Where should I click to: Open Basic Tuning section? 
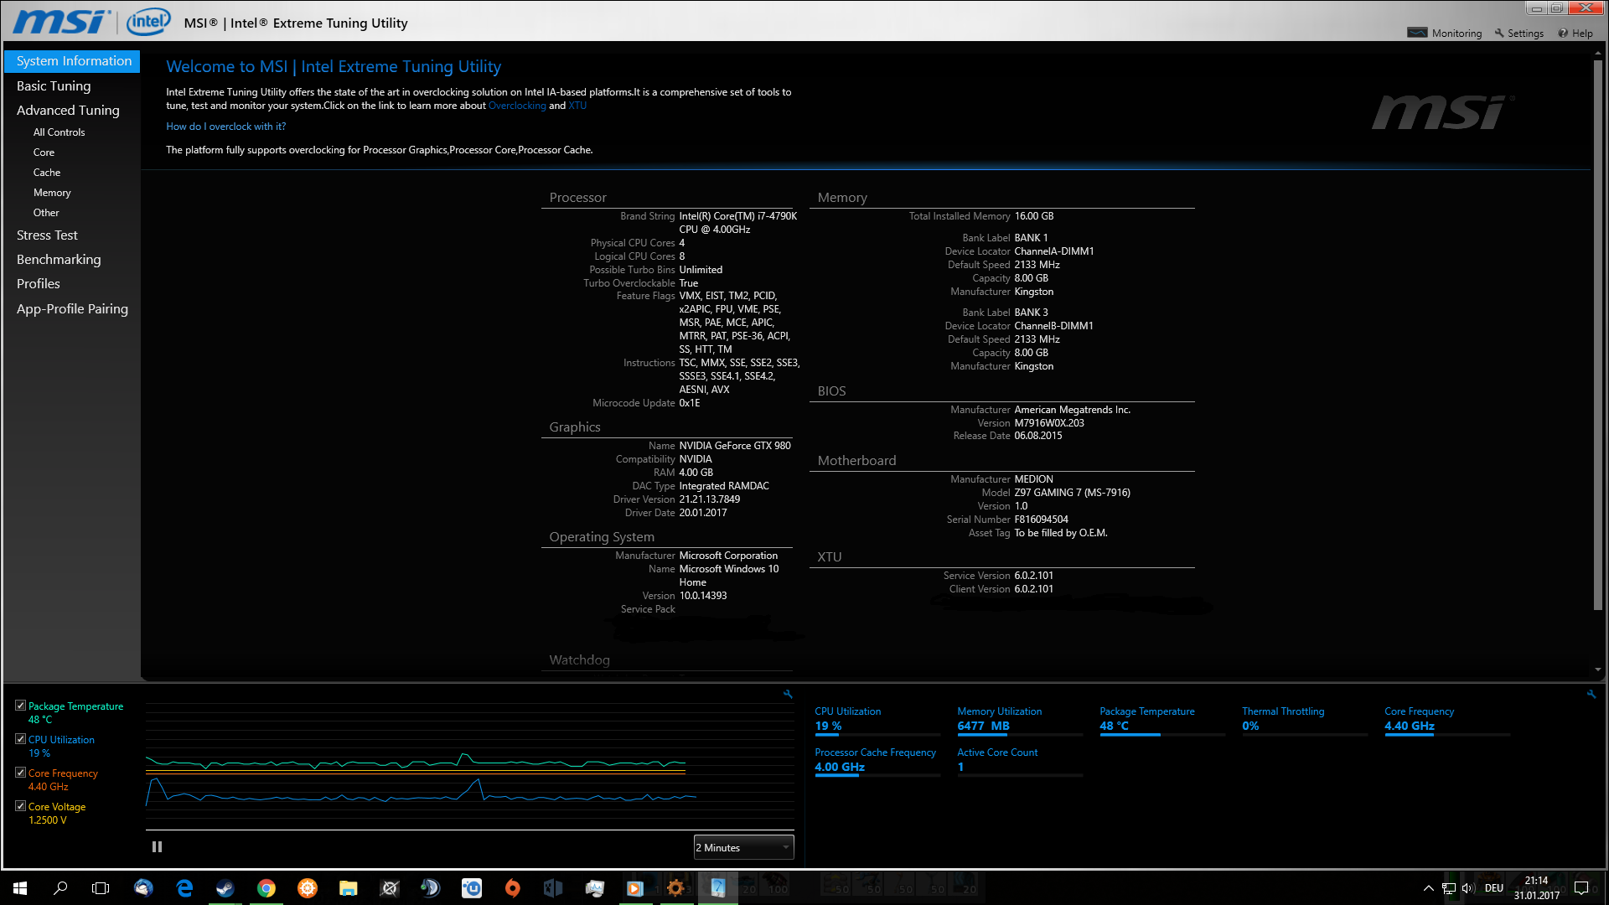point(54,85)
